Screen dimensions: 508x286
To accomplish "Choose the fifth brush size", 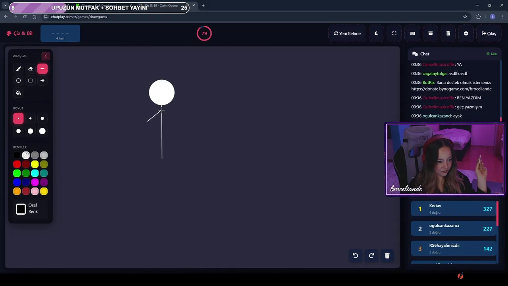I will click(30, 131).
